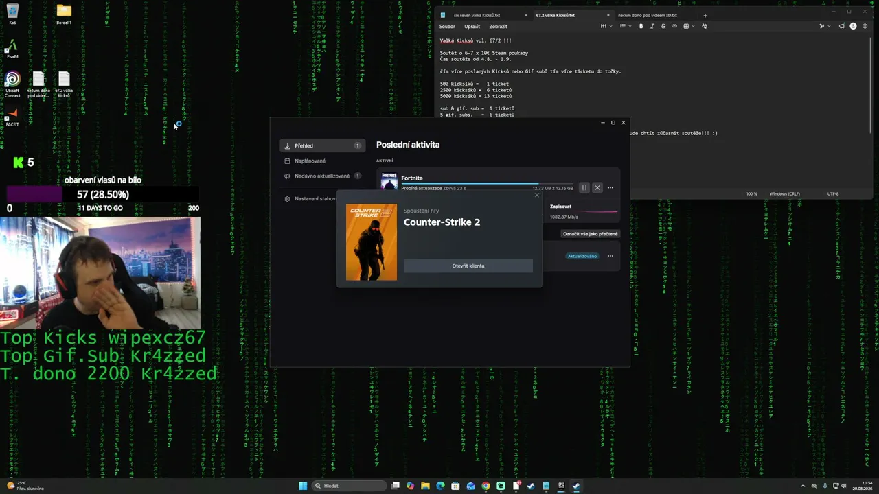879x494 pixels.
Task: Click the 100 % zoom level in Notepad status bar
Action: (x=752, y=193)
